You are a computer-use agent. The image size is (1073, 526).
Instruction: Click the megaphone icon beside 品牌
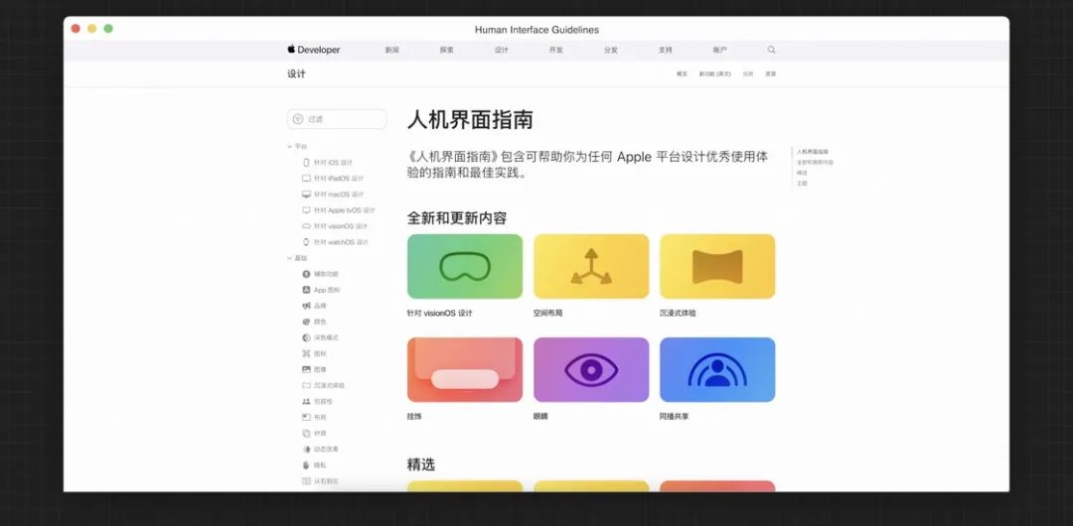[x=306, y=306]
